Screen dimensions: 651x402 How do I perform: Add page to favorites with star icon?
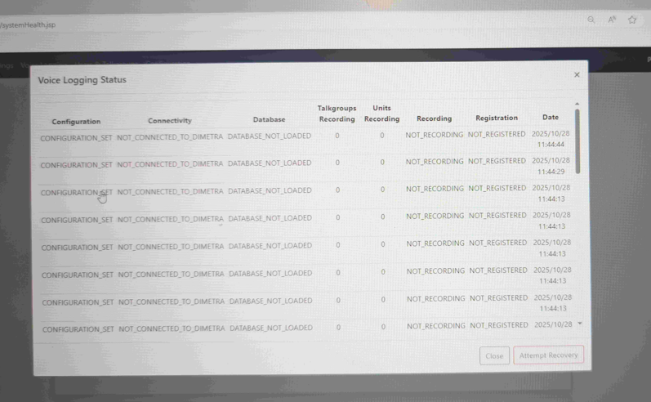[x=632, y=20]
